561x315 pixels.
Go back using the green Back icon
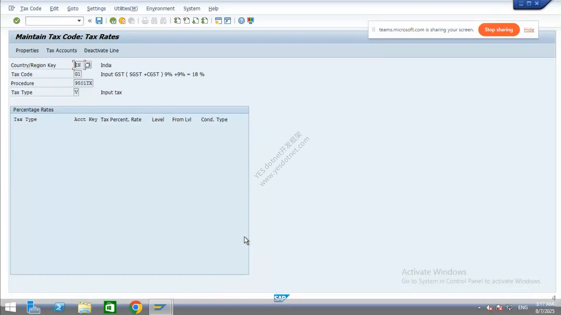coord(113,21)
